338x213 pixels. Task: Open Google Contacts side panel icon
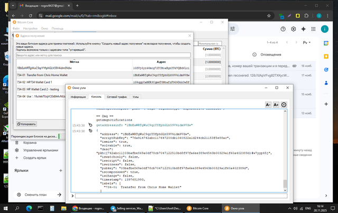[326, 83]
